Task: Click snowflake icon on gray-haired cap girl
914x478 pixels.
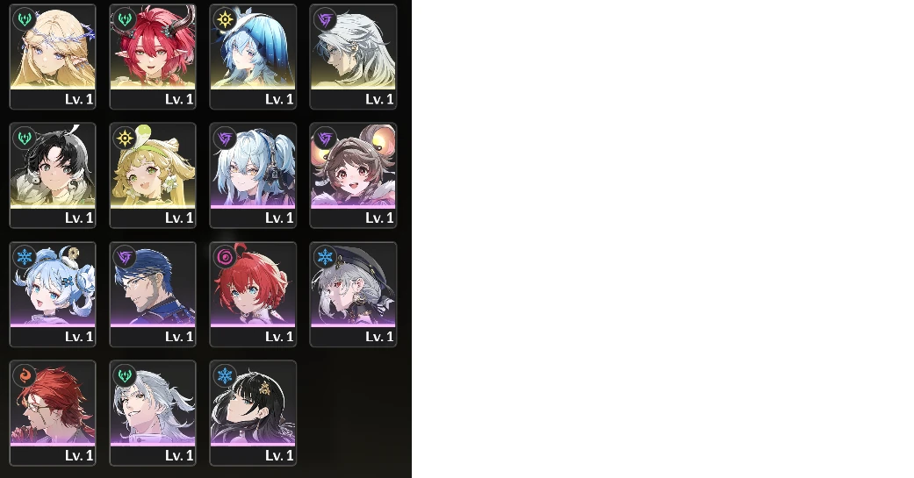Action: (325, 257)
